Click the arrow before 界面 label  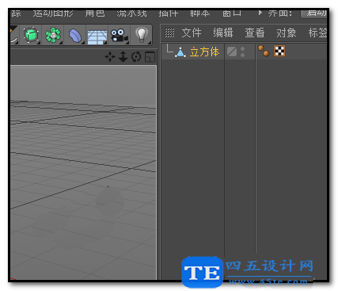pos(260,13)
